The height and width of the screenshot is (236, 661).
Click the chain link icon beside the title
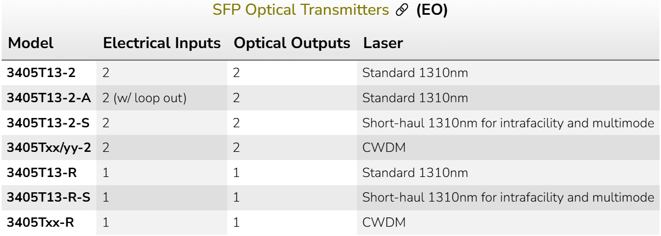pyautogui.click(x=403, y=11)
